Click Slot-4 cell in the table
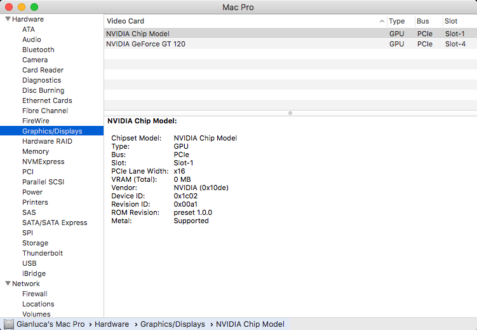The height and width of the screenshot is (330, 477). (x=455, y=44)
